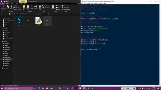Open Local Disk (C:) drive
The height and width of the screenshot is (90, 161).
pyautogui.click(x=8, y=57)
